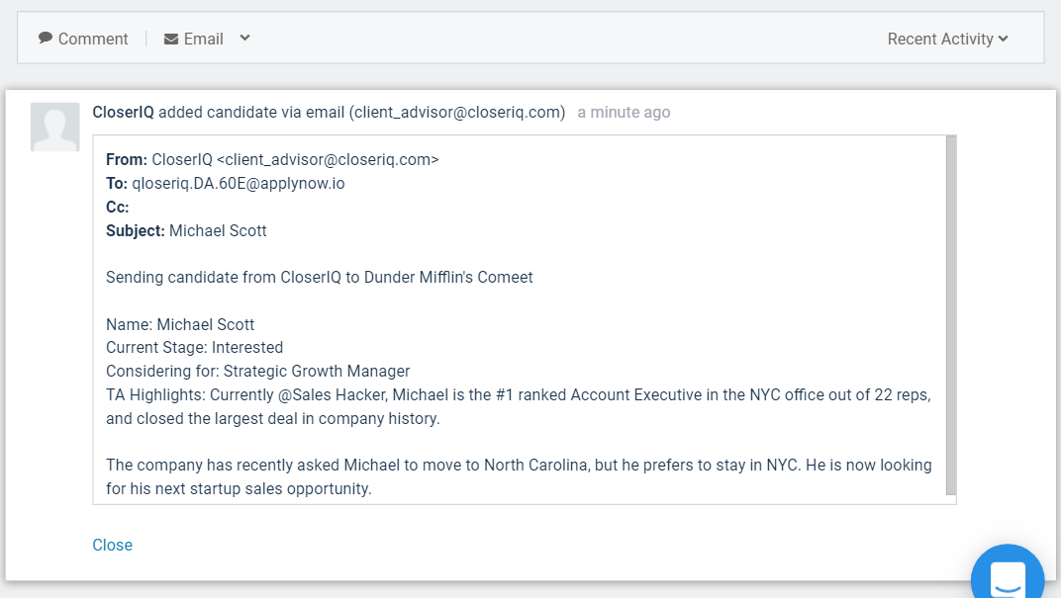
Task: Click the 'a minute ago' timestamp
Action: pos(624,112)
